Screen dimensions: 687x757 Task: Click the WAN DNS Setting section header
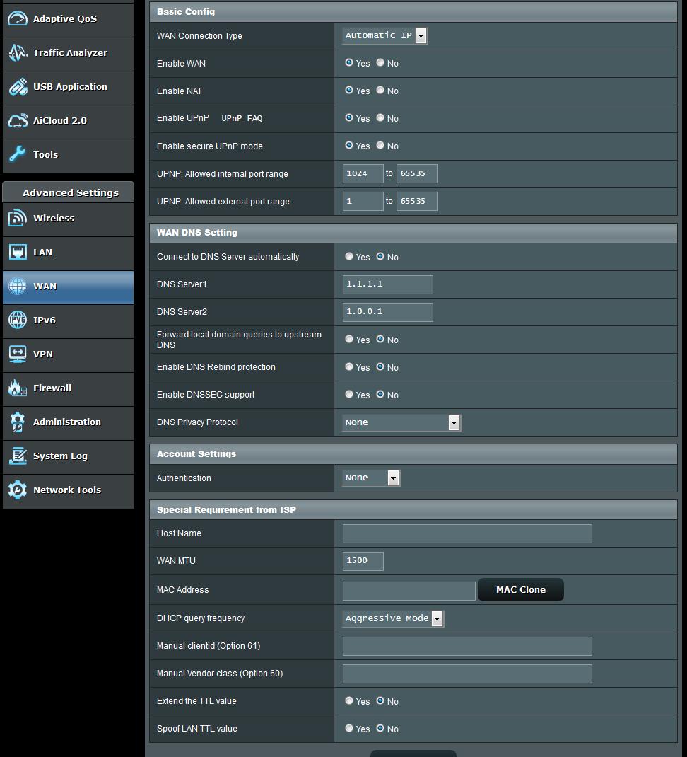tap(413, 233)
